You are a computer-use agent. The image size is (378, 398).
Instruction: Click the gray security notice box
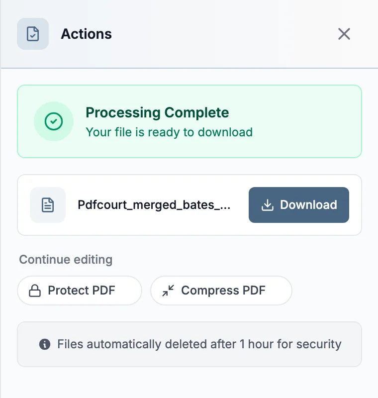(189, 344)
